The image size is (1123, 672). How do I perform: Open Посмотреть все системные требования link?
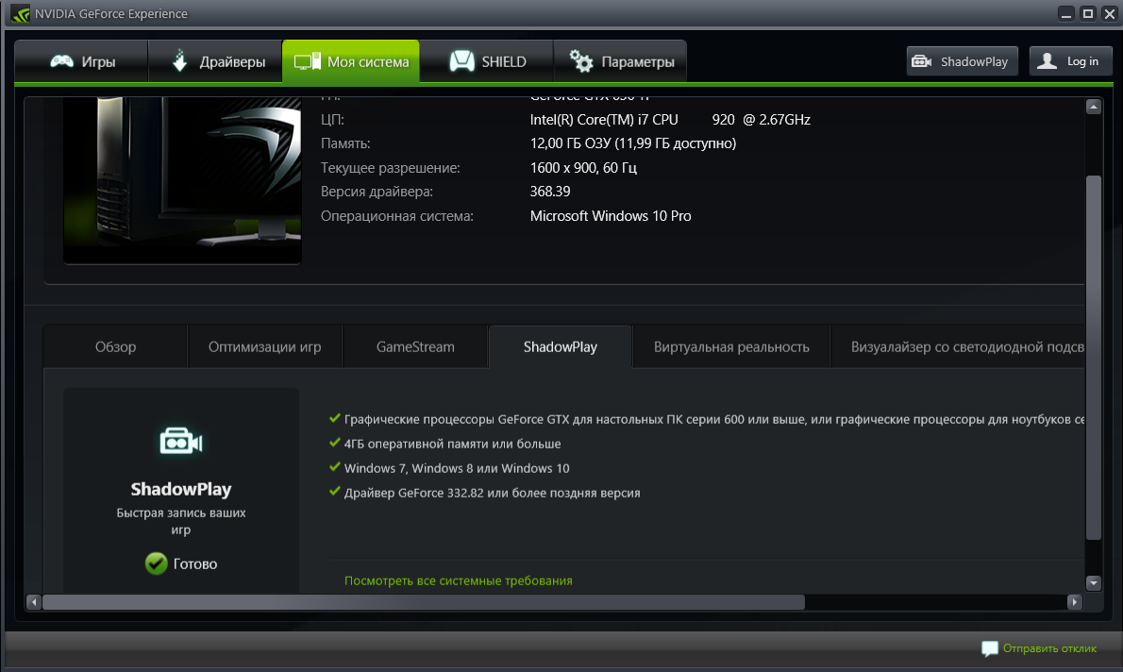coord(459,581)
